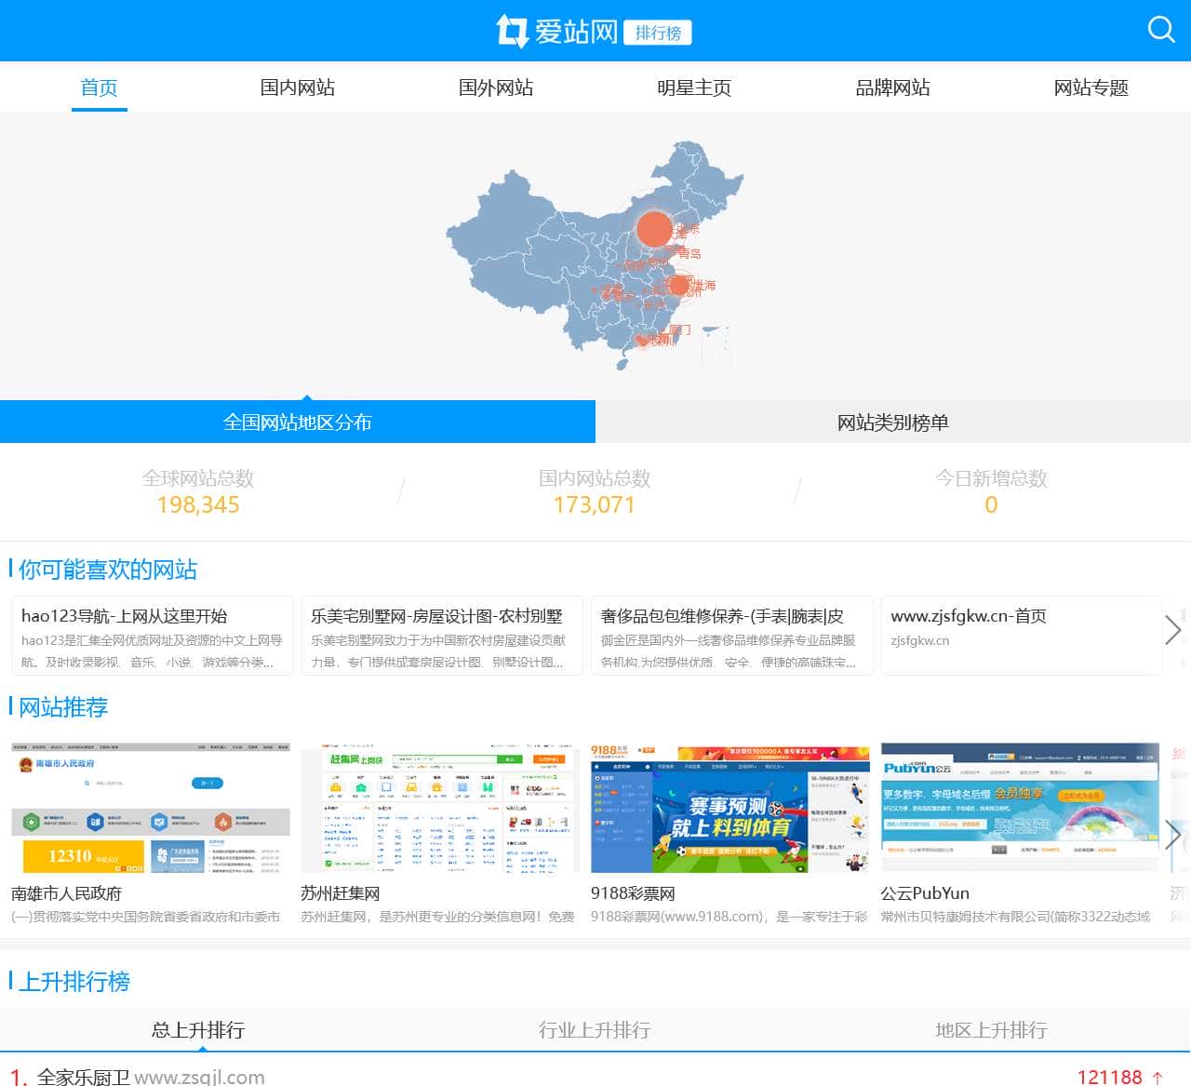
Task: Switch to the 网站类别榜单 tab
Action: pyautogui.click(x=892, y=422)
